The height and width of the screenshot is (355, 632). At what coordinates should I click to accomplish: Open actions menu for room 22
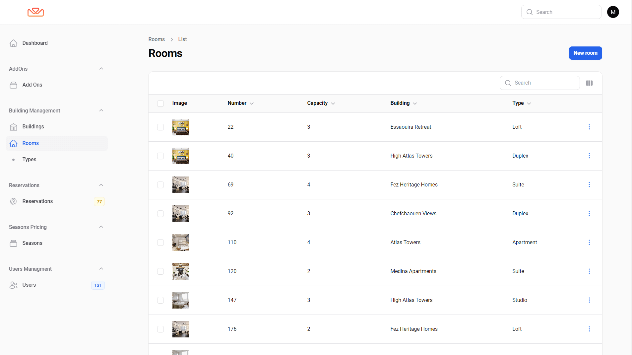point(589,127)
